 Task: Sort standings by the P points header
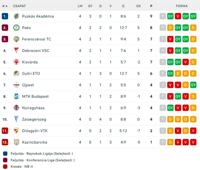151,6
